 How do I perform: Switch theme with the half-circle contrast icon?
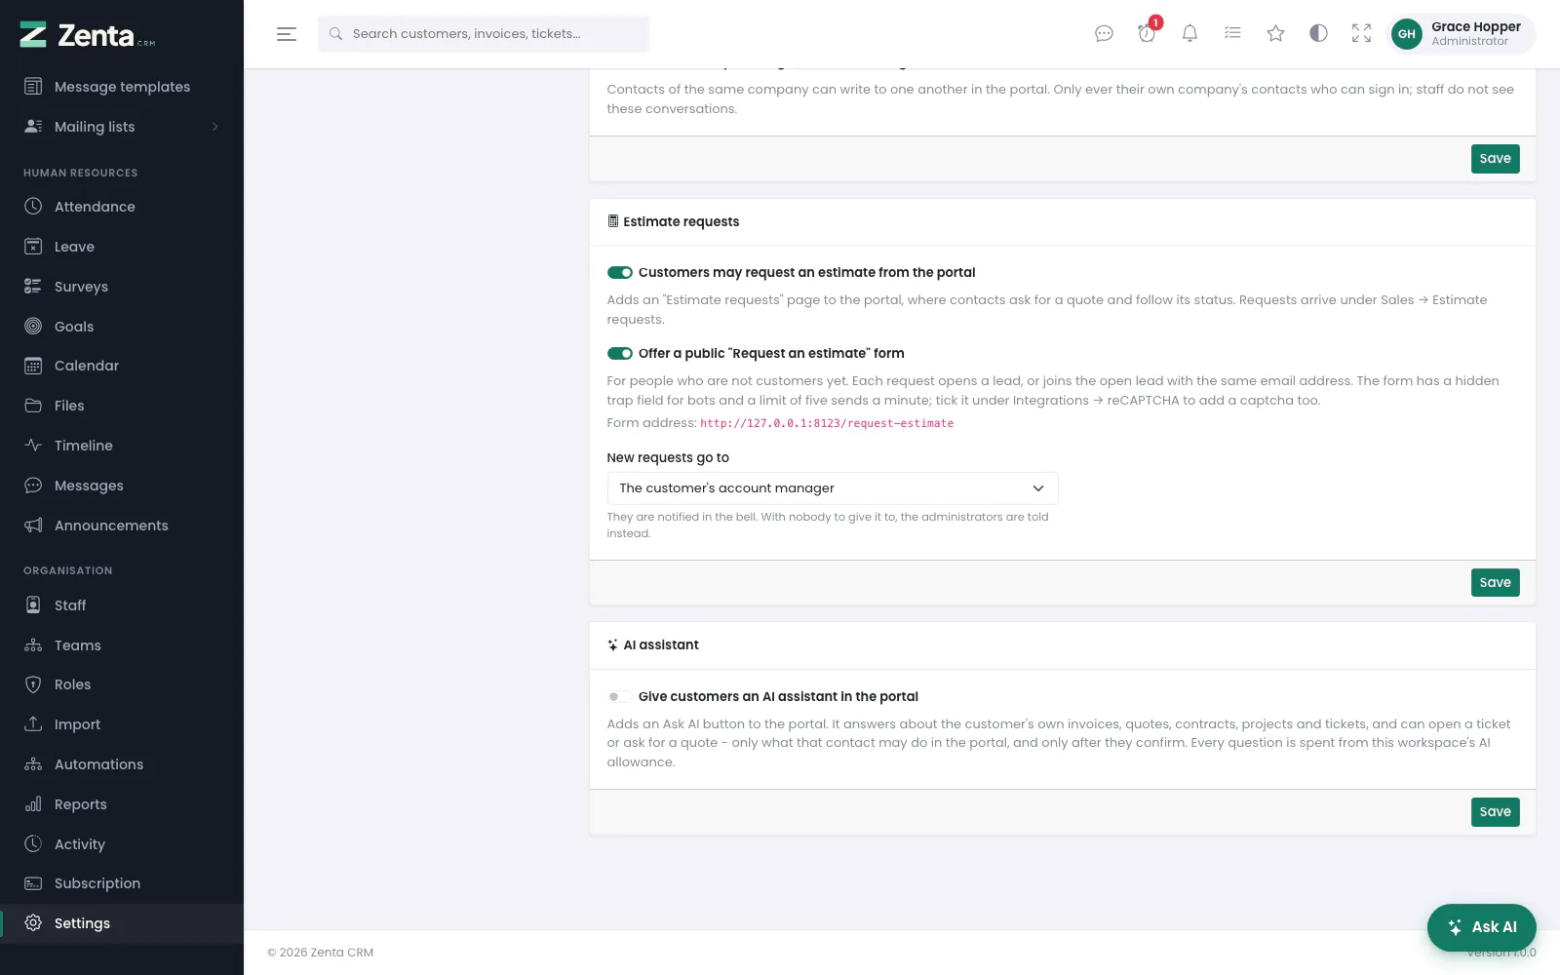click(x=1318, y=34)
